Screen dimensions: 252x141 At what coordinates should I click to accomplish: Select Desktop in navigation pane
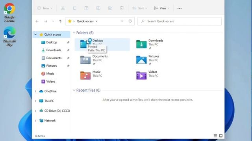point(52,42)
